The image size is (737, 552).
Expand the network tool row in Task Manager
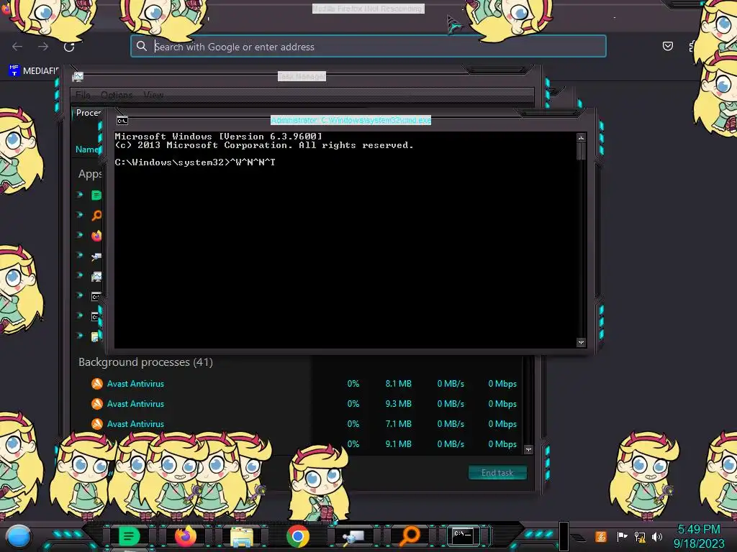[x=80, y=255]
